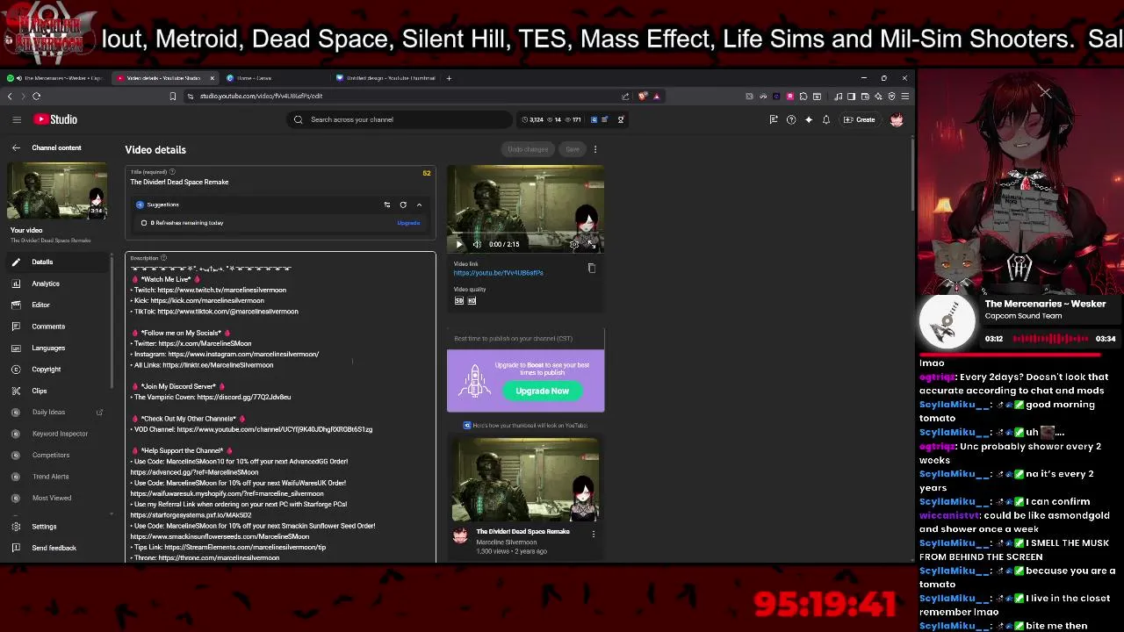
Task: Click the Upgrade link in Suggestions
Action: 408,223
